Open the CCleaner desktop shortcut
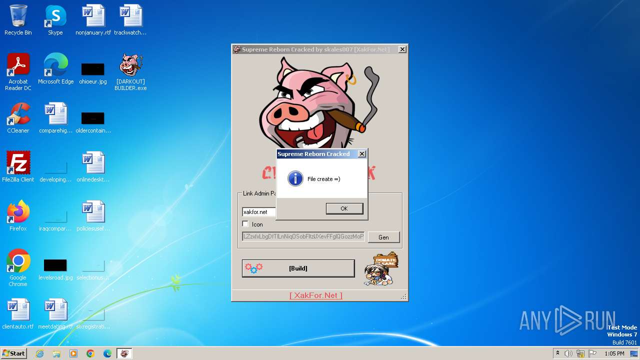Screen dimensions: 640x360 18,118
